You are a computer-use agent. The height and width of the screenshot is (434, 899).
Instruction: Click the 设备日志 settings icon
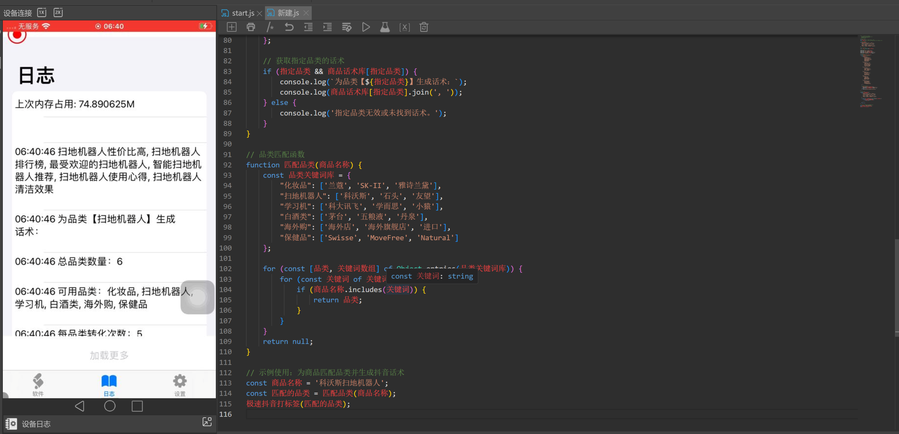[x=11, y=424]
